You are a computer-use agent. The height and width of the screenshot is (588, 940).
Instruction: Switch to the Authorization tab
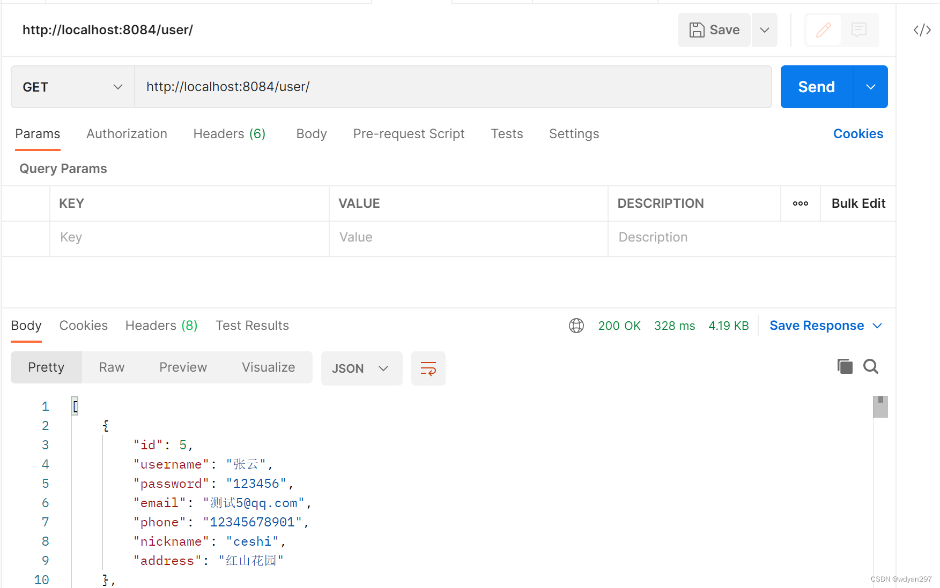pos(127,133)
